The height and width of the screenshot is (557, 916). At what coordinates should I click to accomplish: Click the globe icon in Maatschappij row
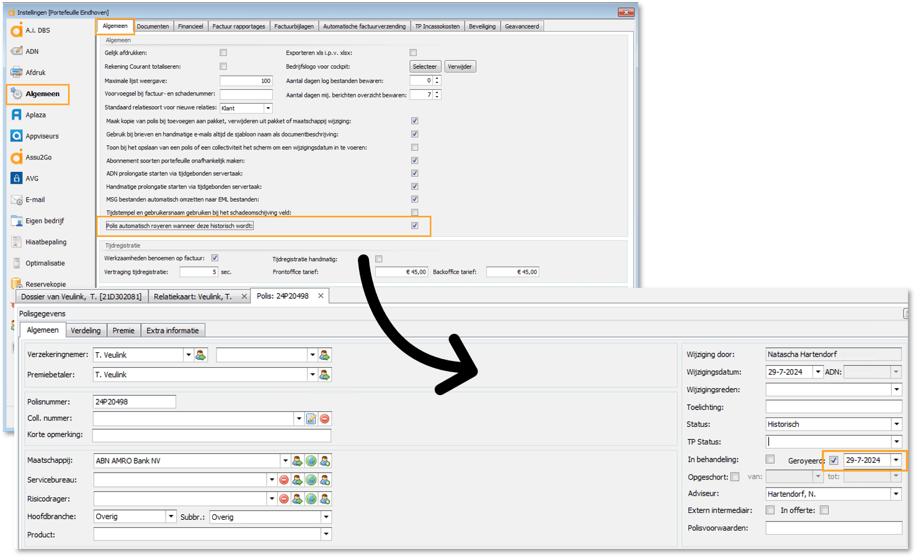point(311,461)
